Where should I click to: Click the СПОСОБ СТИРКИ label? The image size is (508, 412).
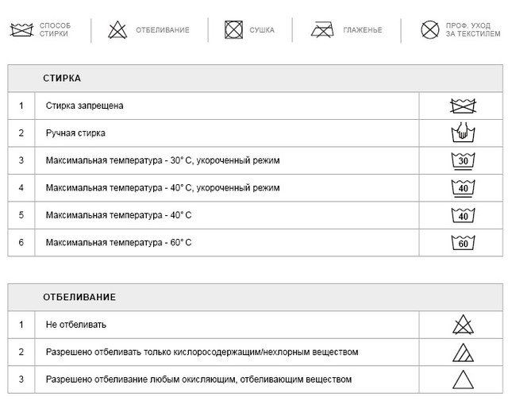coord(55,29)
